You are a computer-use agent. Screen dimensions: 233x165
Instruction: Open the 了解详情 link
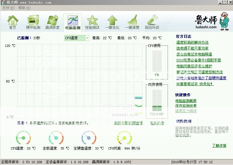tap(219, 146)
